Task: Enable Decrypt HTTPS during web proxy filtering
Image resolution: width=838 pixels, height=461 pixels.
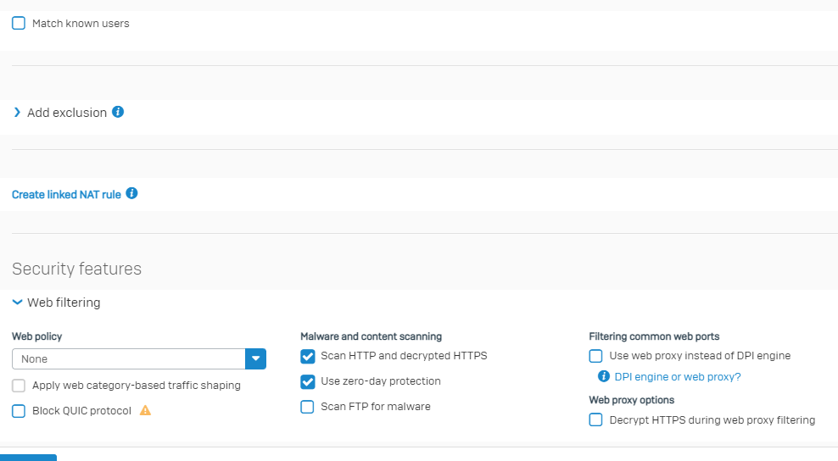Action: (596, 419)
